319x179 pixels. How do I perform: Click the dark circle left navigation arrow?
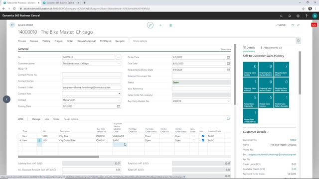pyautogui.click(x=6, y=99)
